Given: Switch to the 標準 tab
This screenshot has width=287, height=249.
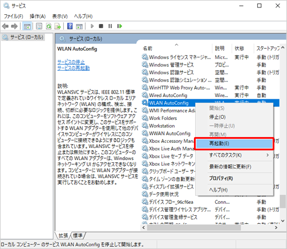Looking at the screenshot, I should [x=77, y=235].
